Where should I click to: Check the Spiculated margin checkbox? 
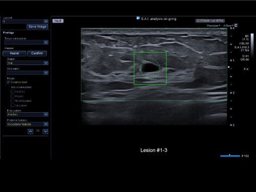point(12,105)
